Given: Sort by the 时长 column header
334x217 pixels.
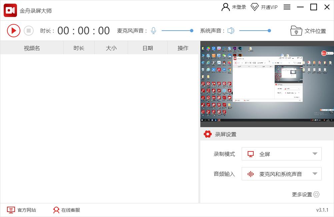Looking at the screenshot, I should click(x=79, y=48).
